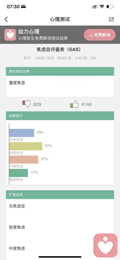Tap the floating pink heart app icon
120x260 pixels.
105,245
